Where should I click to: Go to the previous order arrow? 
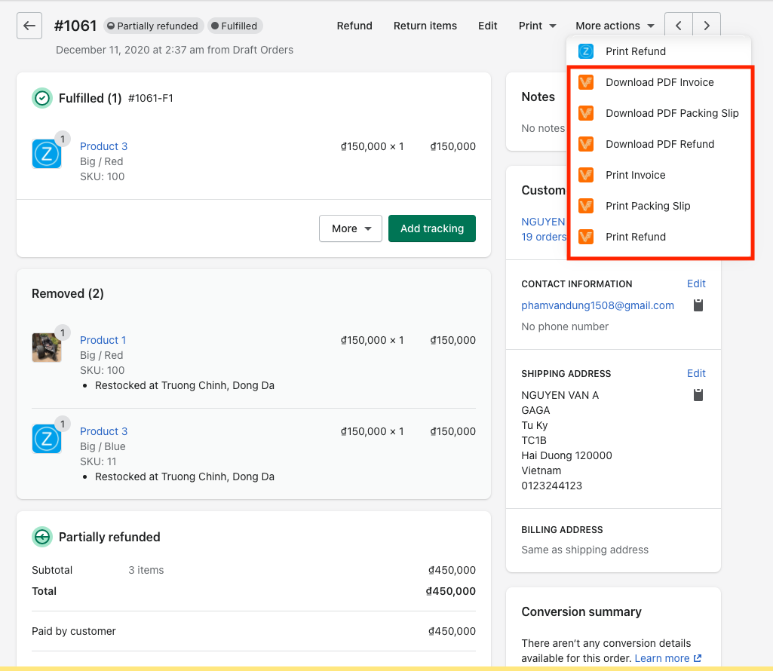(x=678, y=26)
